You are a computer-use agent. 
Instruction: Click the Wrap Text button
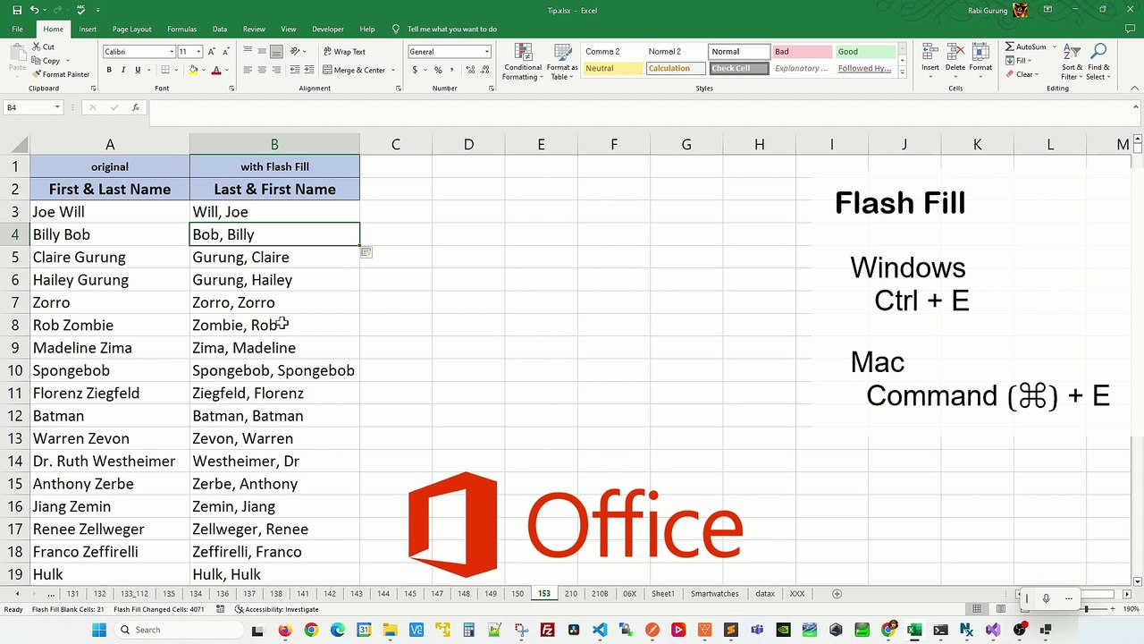[x=344, y=52]
